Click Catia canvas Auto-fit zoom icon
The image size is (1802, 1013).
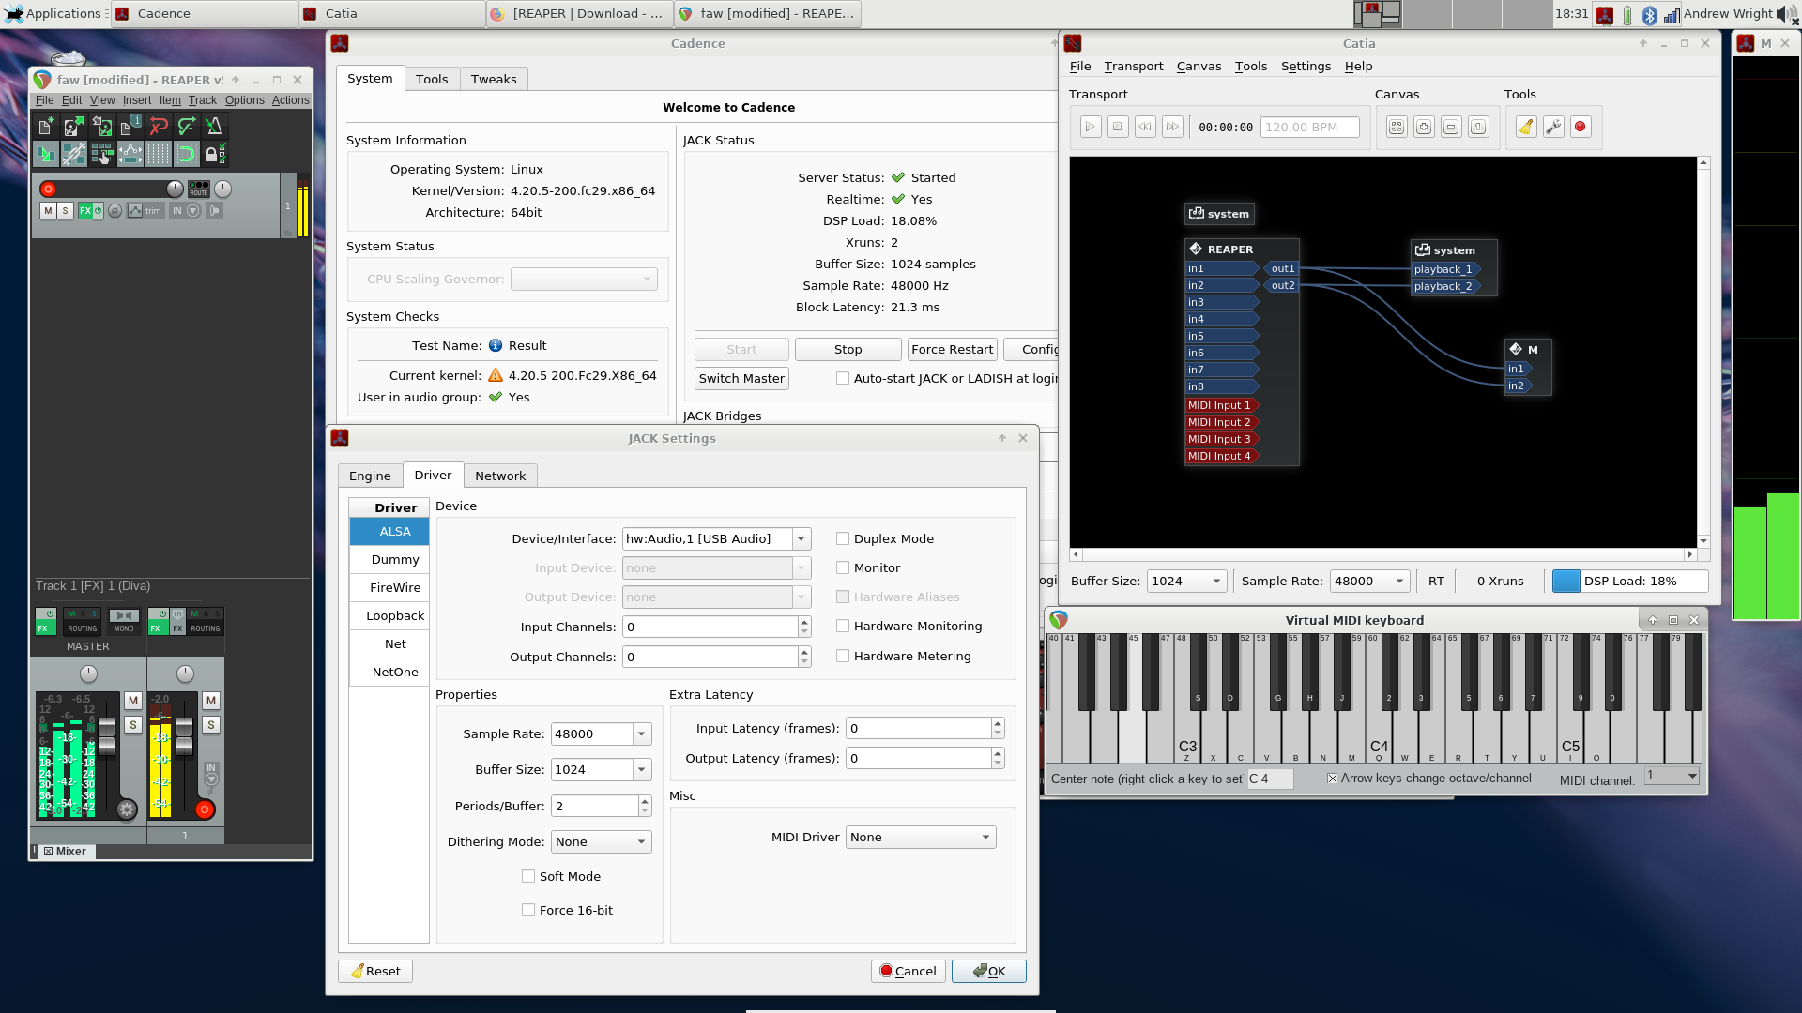(x=1397, y=127)
